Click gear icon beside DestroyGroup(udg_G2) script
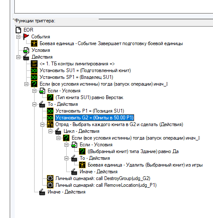This screenshot has width=213, height=218. (50, 178)
